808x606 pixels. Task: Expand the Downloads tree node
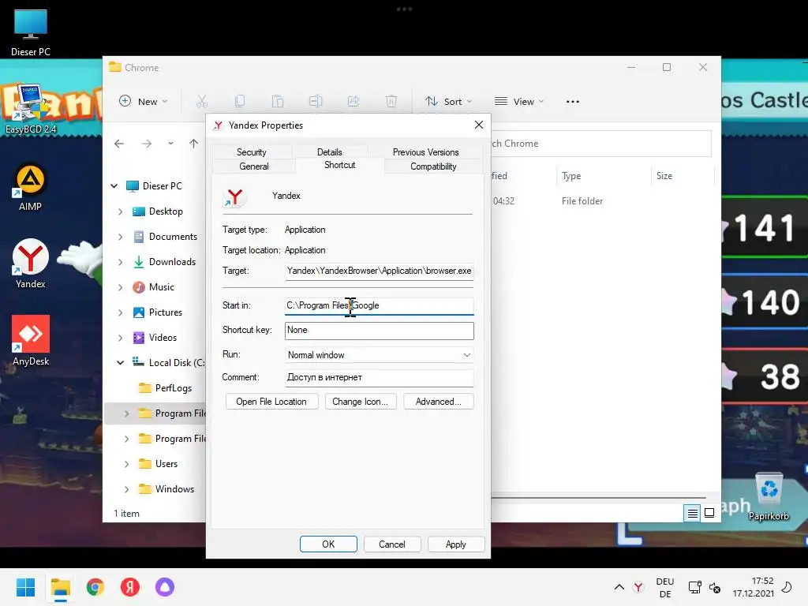pos(121,262)
